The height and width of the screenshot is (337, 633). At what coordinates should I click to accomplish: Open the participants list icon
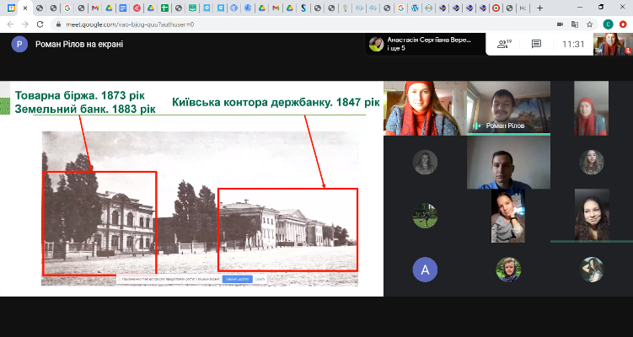pyautogui.click(x=505, y=44)
